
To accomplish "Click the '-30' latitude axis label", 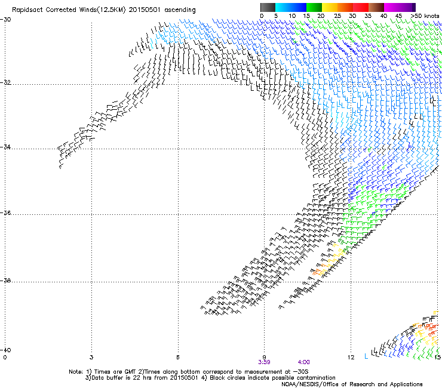I will [5, 20].
